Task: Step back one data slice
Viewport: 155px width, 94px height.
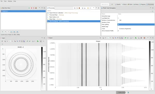Action: [x=8, y=32]
